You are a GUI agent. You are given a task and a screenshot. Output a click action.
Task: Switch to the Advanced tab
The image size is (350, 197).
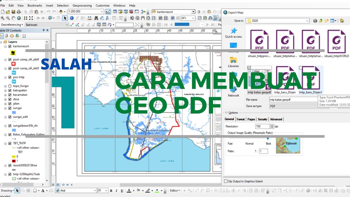pyautogui.click(x=276, y=119)
